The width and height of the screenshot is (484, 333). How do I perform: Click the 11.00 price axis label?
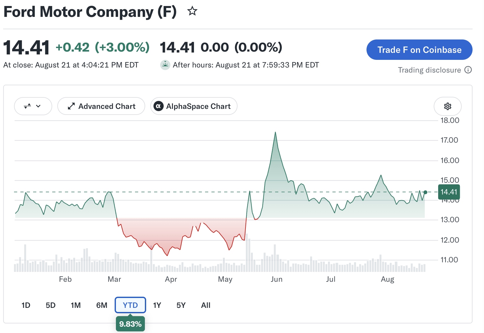pos(449,260)
